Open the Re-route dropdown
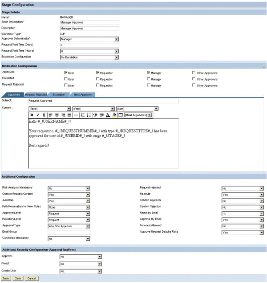The height and width of the screenshot is (283, 267). tap(243, 195)
